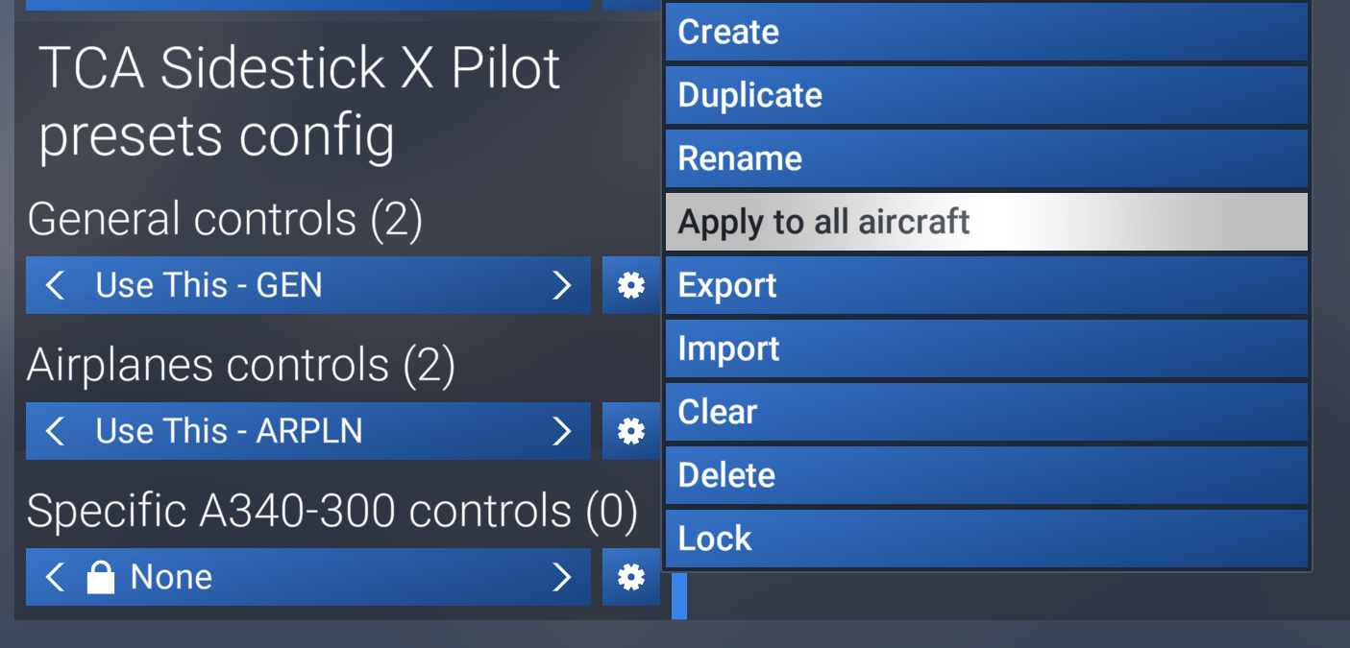Click the lock icon beside None preset
1350x648 pixels.
[101, 577]
